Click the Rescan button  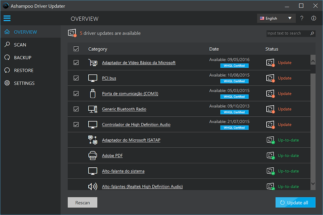point(82,203)
